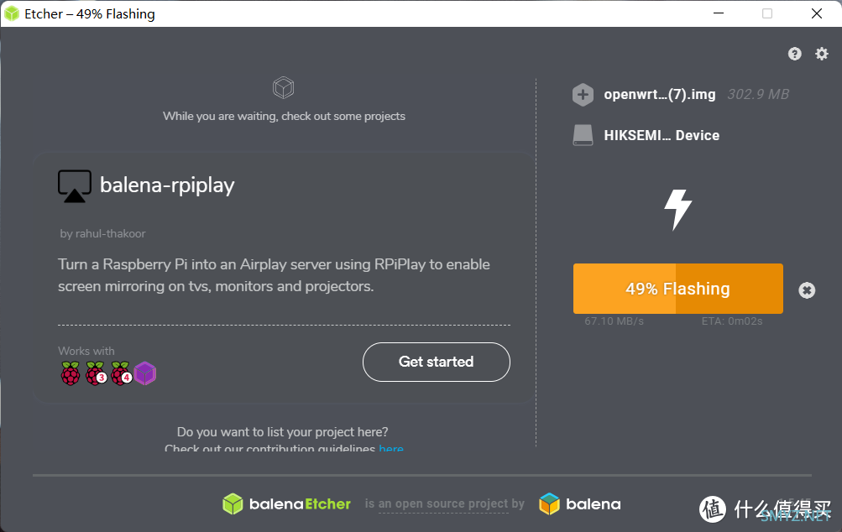The height and width of the screenshot is (532, 842).
Task: Click the balena-rpiplay AirPlay icon
Action: pyautogui.click(x=74, y=186)
